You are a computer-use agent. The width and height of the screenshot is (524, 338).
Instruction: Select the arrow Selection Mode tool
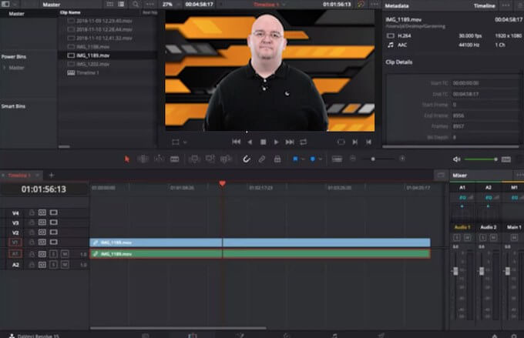pos(127,159)
